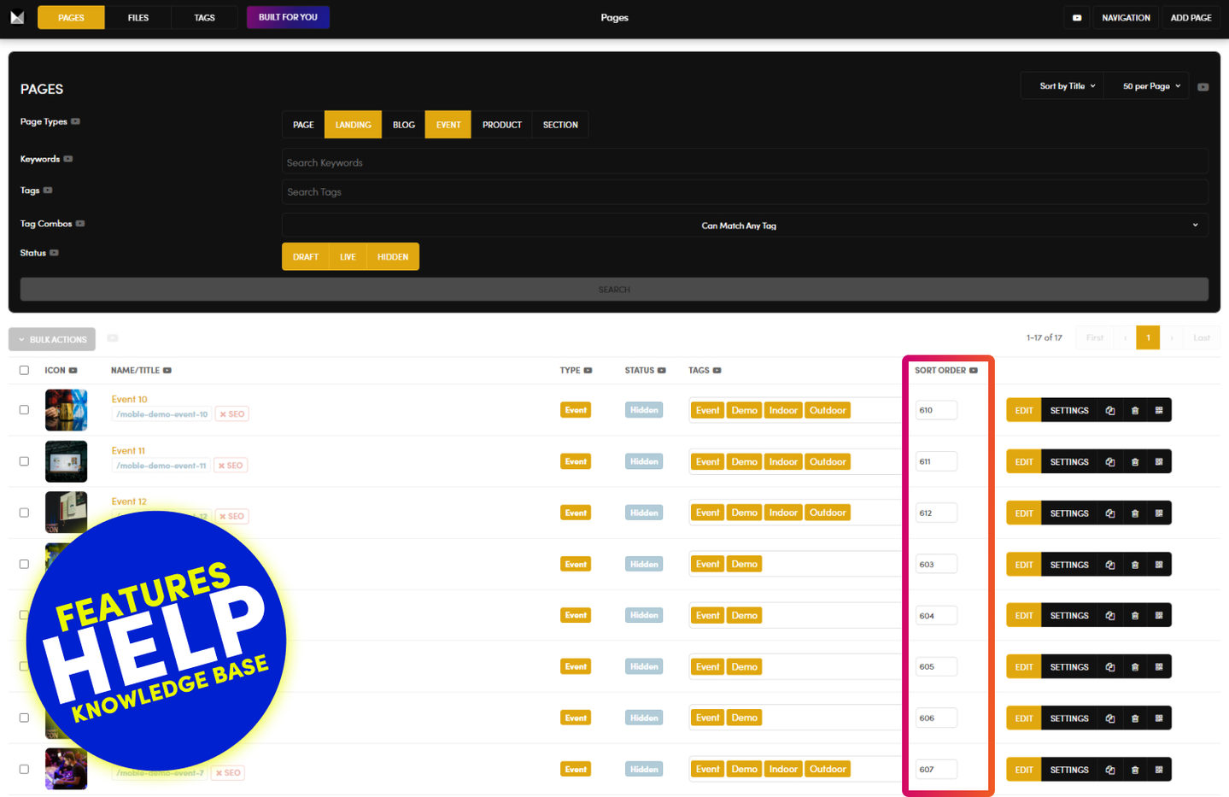Image resolution: width=1229 pixels, height=797 pixels.
Task: Click the Mobirise logo in top-left corner
Action: tap(17, 17)
